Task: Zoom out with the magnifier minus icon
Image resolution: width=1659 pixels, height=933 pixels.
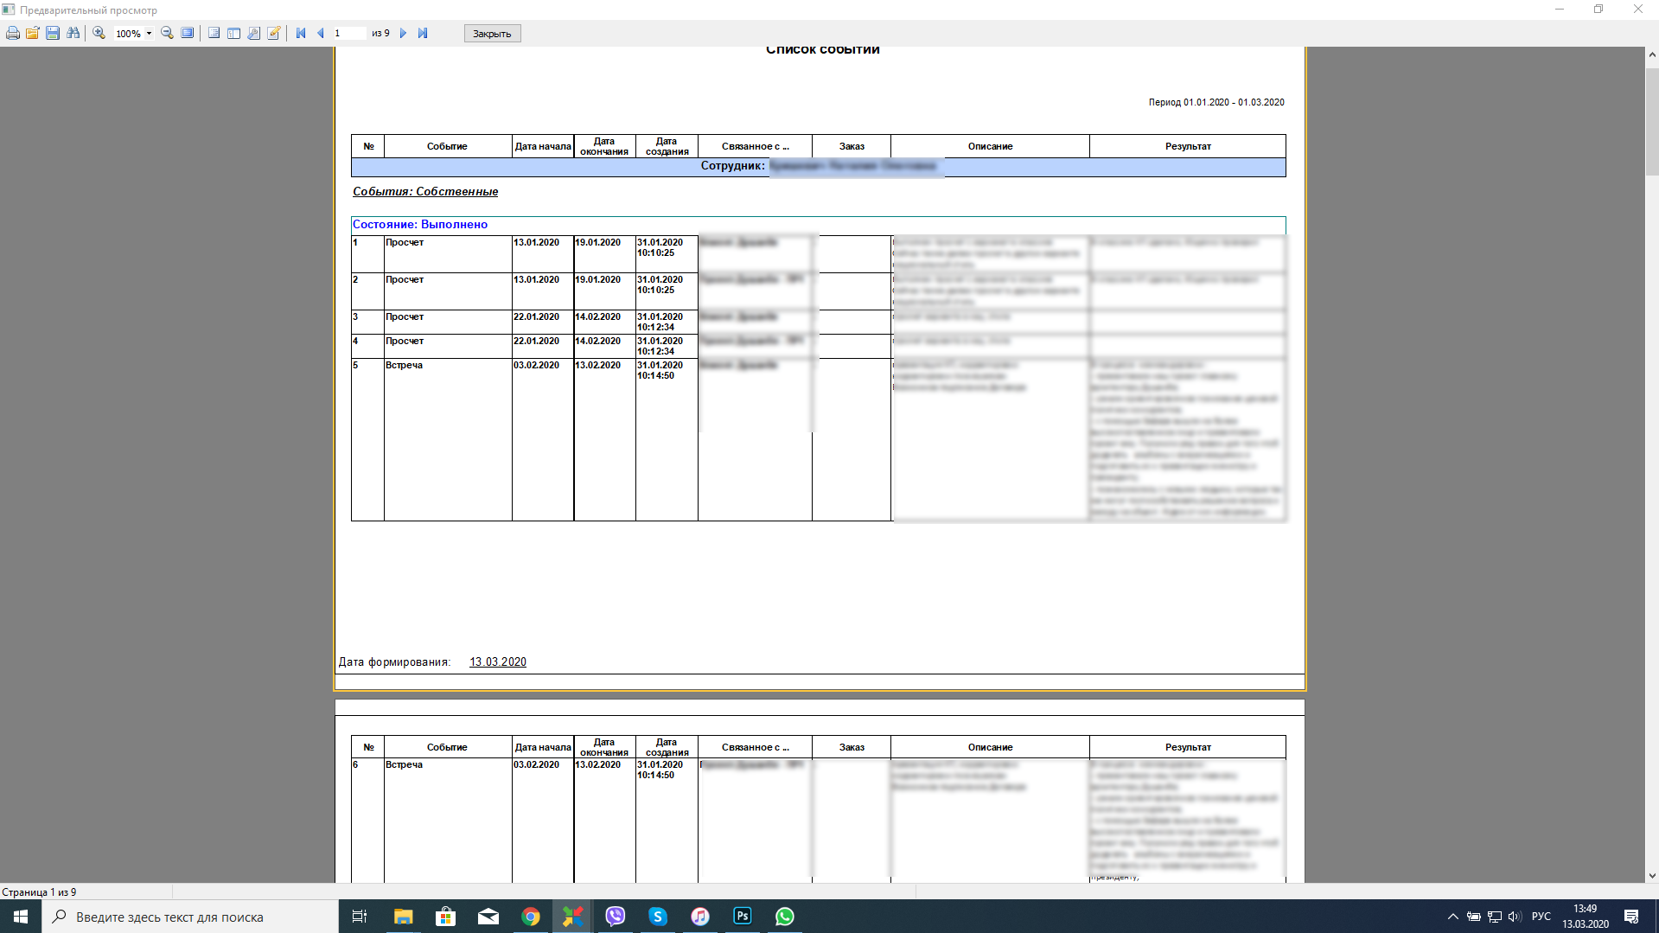Action: click(x=168, y=33)
